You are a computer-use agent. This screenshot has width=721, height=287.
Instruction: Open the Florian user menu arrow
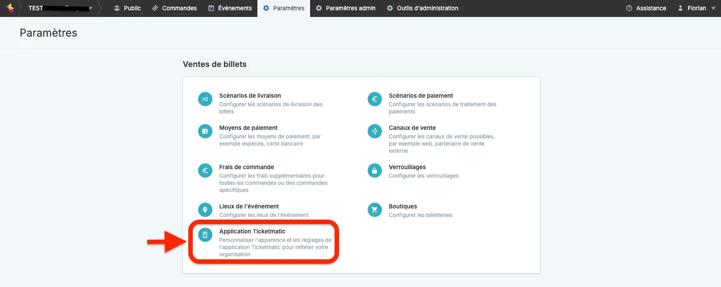click(x=713, y=8)
